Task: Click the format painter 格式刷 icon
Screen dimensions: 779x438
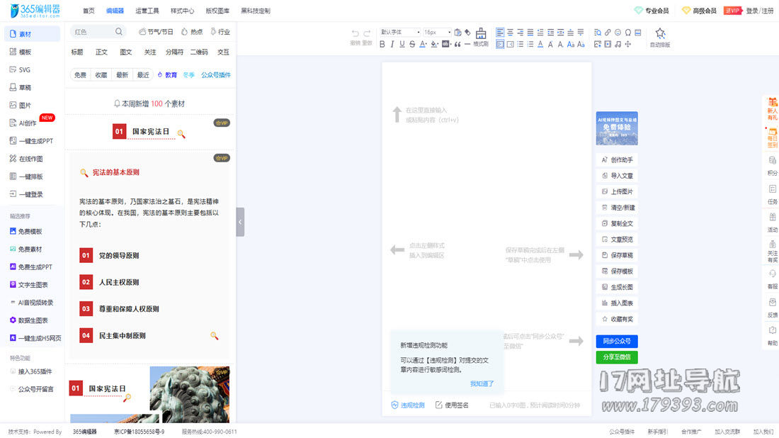Action: click(x=481, y=35)
